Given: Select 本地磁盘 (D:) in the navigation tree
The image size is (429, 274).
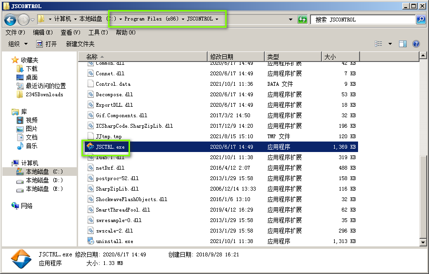Looking at the screenshot, I should (44, 180).
